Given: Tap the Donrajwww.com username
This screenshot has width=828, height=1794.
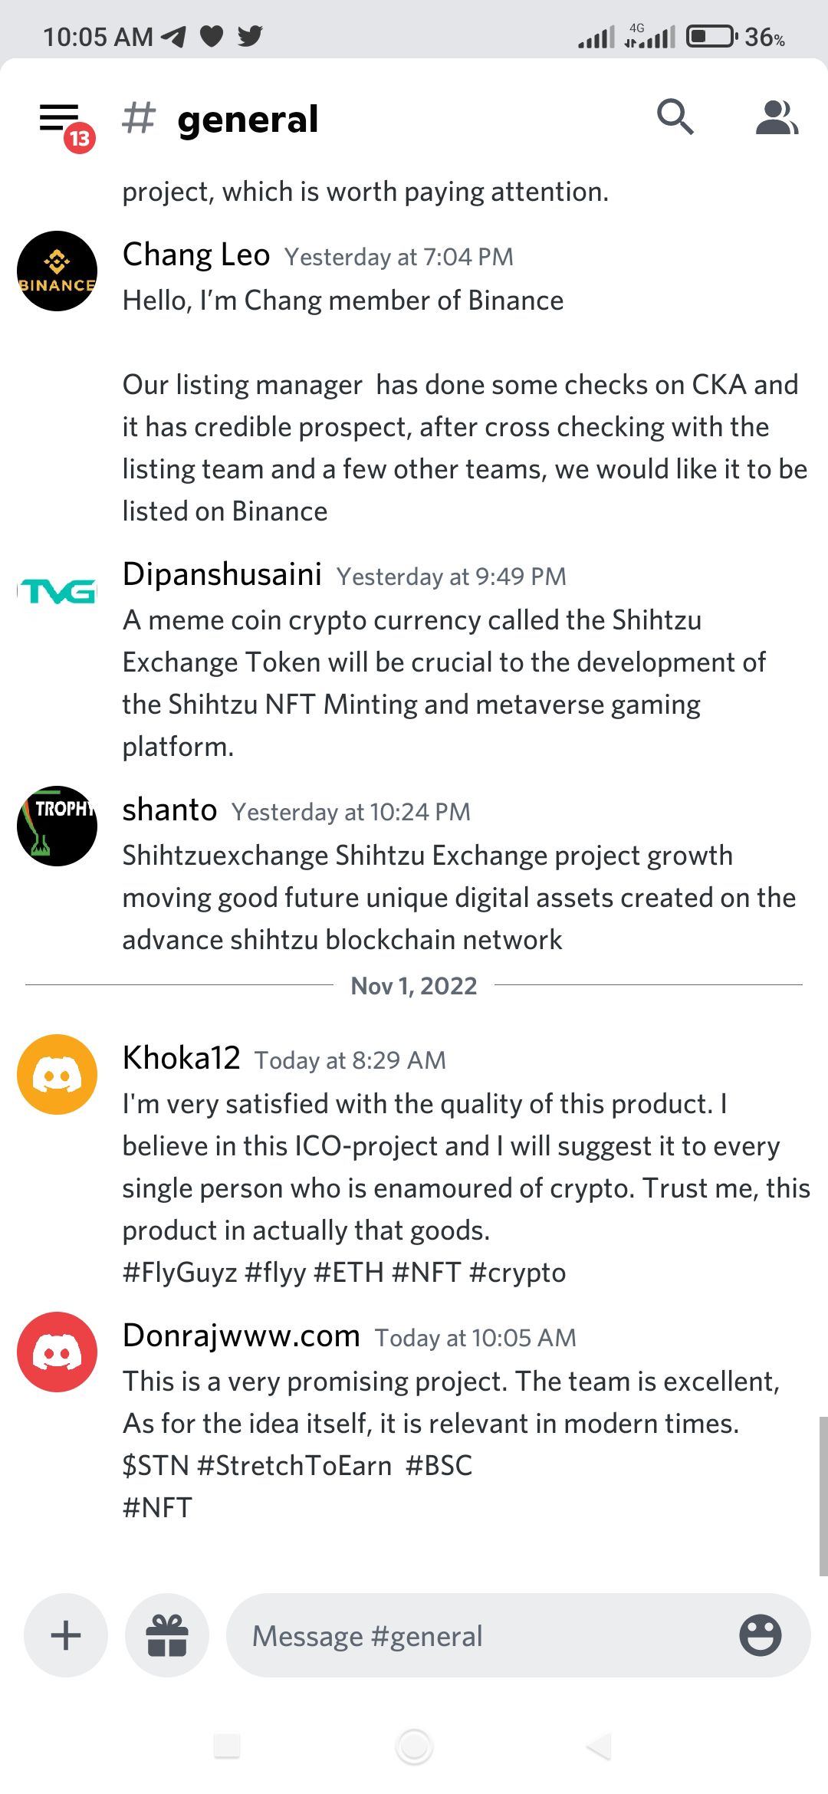Looking at the screenshot, I should (242, 1336).
